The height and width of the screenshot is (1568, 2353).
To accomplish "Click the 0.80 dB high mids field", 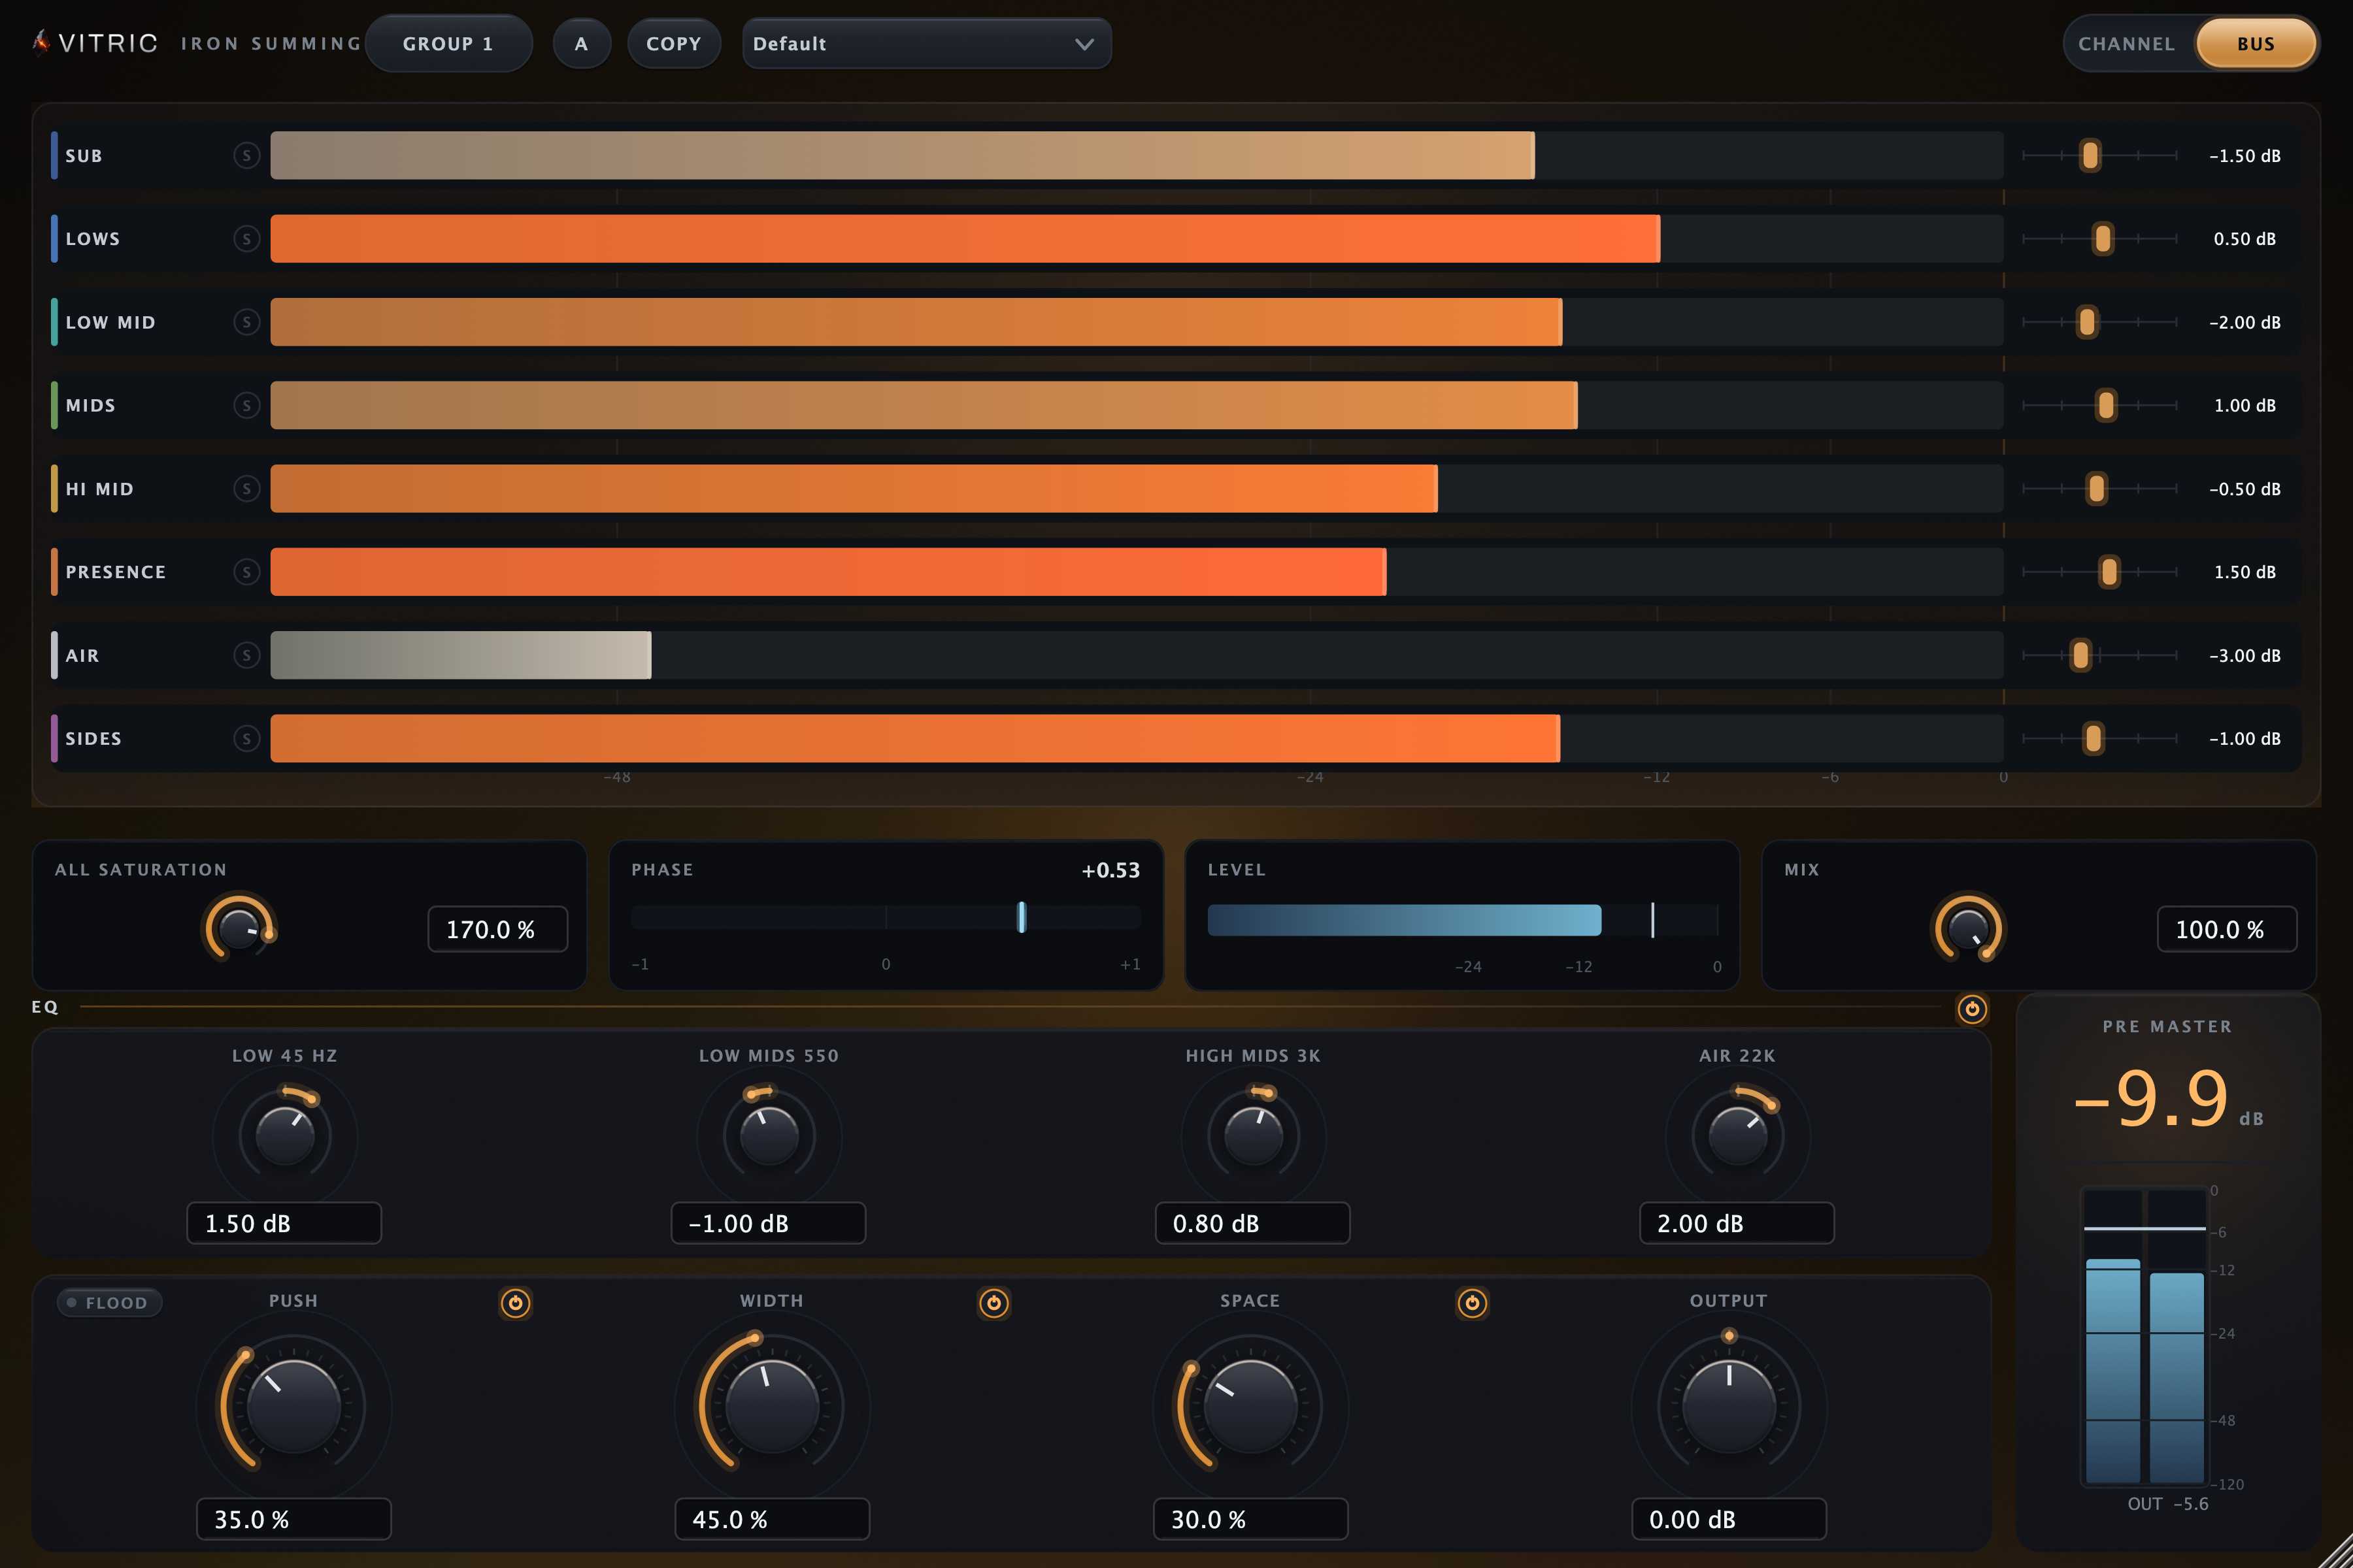I will coord(1252,1223).
